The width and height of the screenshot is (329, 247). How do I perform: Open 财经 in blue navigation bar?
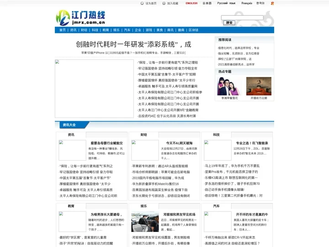pyautogui.click(x=84, y=30)
